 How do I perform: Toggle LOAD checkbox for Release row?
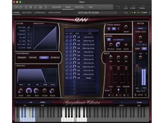(x=71, y=78)
